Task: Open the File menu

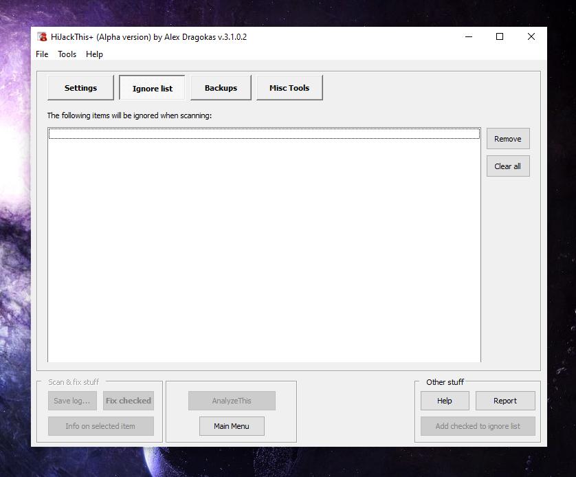Action: click(42, 54)
